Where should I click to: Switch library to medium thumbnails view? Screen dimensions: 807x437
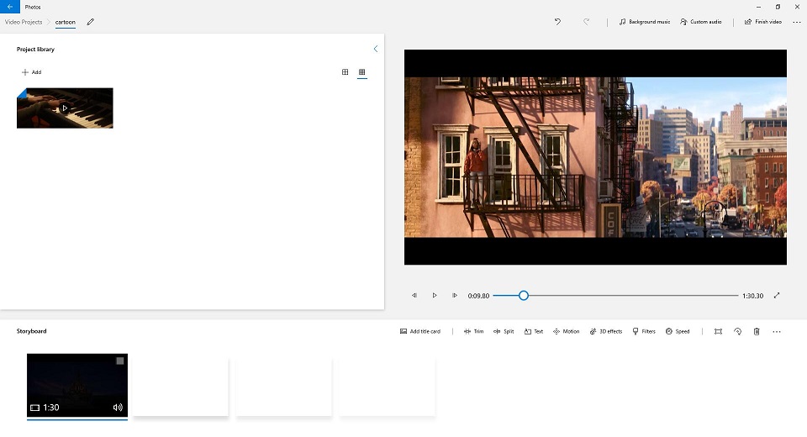click(x=345, y=72)
